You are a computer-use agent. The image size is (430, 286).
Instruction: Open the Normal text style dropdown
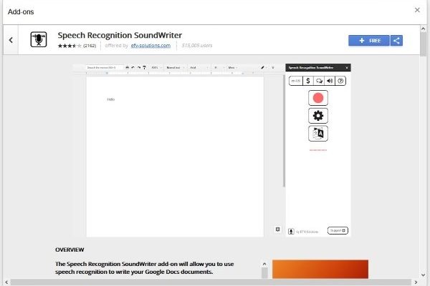pos(176,67)
